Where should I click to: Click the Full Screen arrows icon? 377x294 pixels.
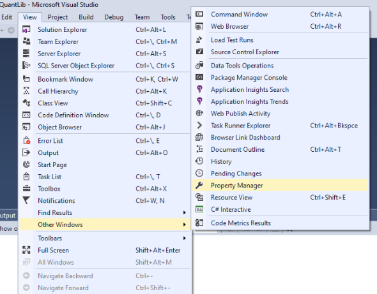(26, 250)
